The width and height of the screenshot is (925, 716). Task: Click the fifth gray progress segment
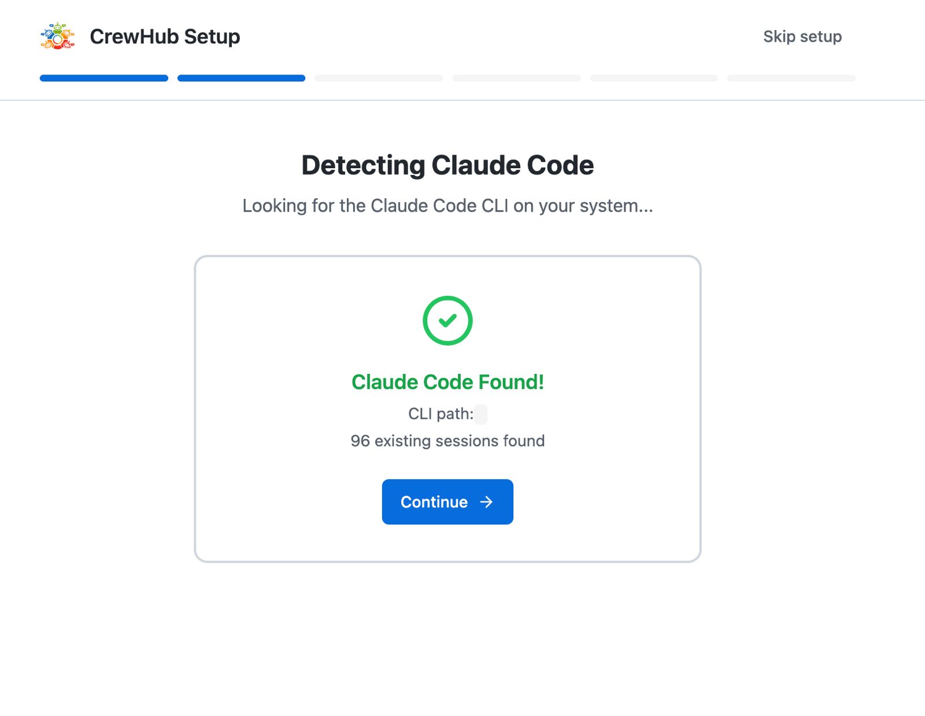coord(654,77)
